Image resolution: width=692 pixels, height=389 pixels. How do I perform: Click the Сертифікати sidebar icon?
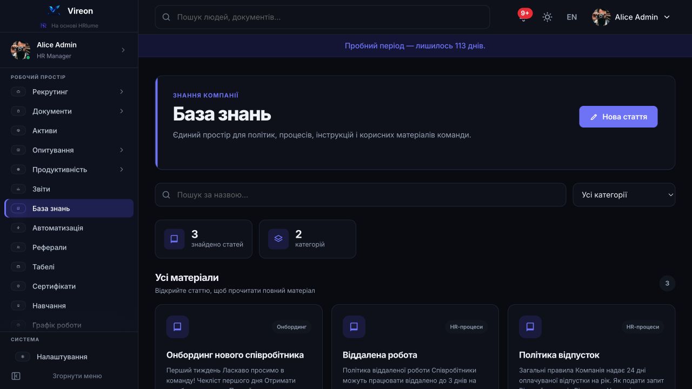(x=18, y=286)
